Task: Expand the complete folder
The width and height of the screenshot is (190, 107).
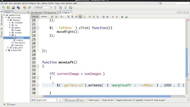Action: 10,23
